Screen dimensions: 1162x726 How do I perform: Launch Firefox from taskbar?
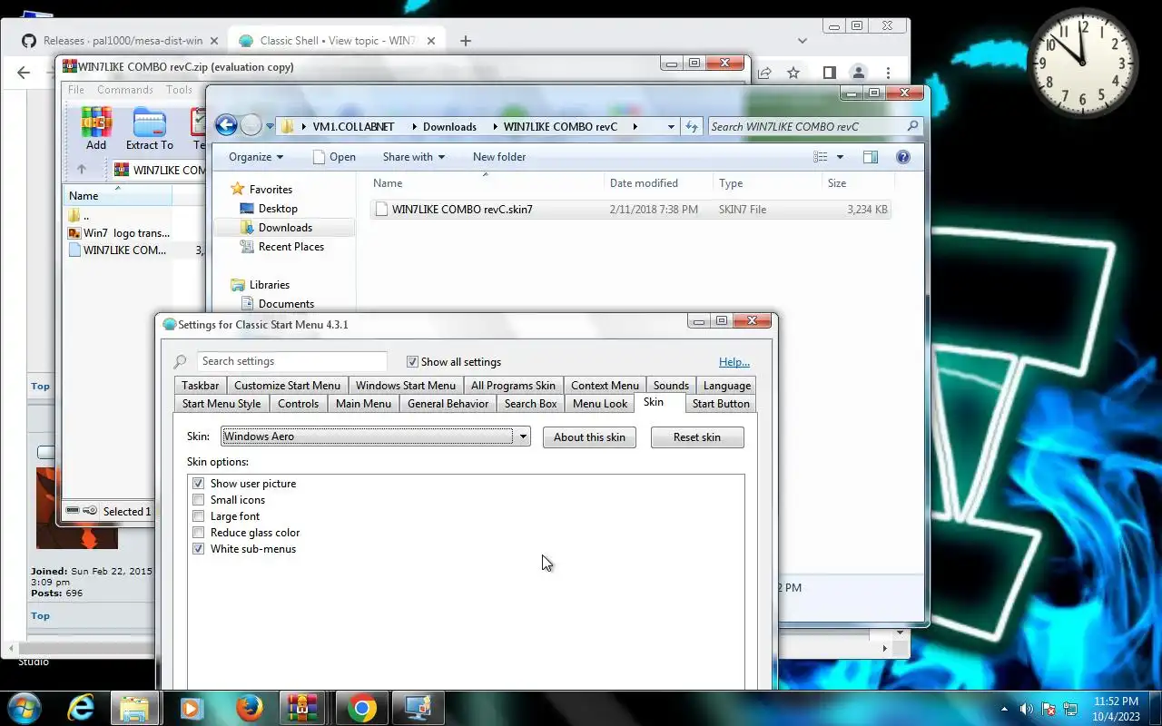click(249, 708)
